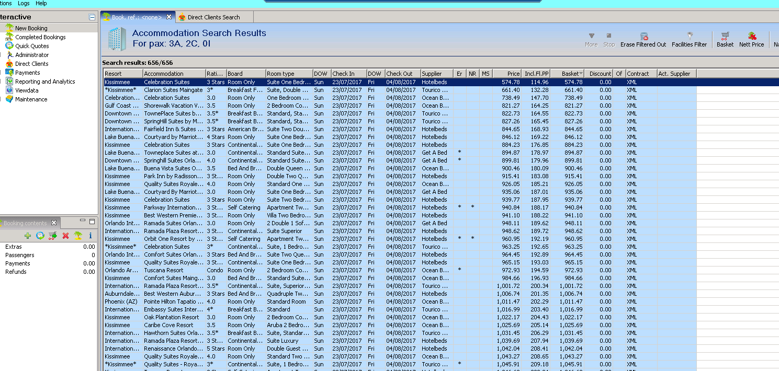Select Viewdata in the sidebar
Screen dimensions: 779x371
click(x=27, y=90)
